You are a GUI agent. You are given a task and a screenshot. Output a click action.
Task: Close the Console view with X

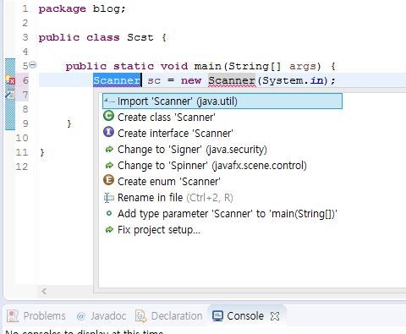coord(275,316)
